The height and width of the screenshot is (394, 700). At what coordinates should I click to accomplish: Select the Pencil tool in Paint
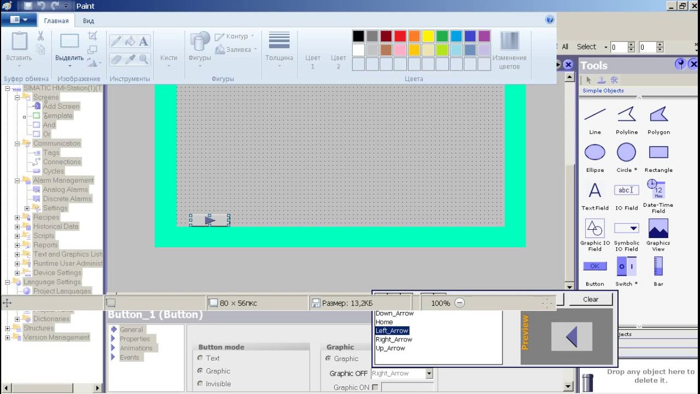[x=116, y=41]
